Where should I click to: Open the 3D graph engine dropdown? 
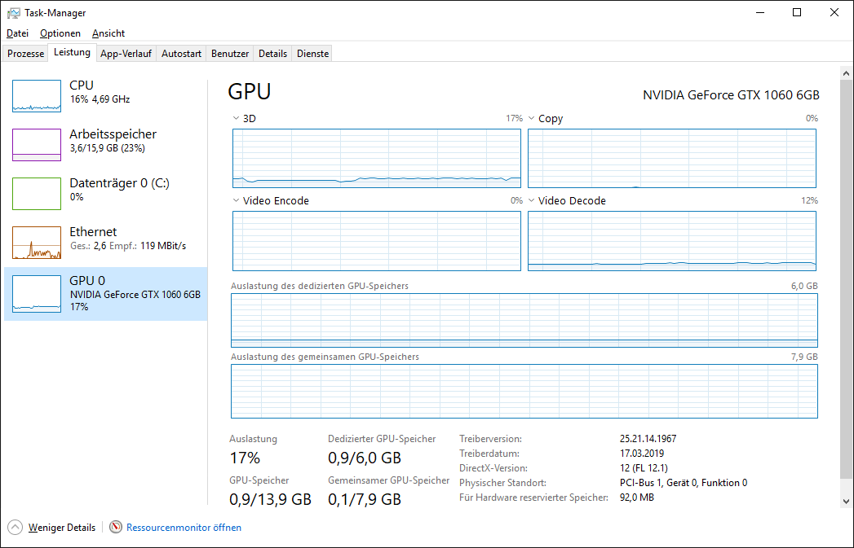click(236, 119)
